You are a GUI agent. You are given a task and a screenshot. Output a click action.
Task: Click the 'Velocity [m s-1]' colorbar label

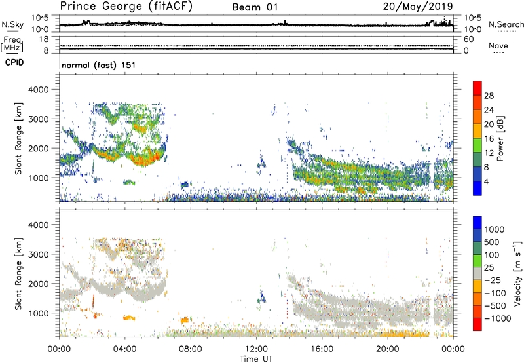coord(517,274)
